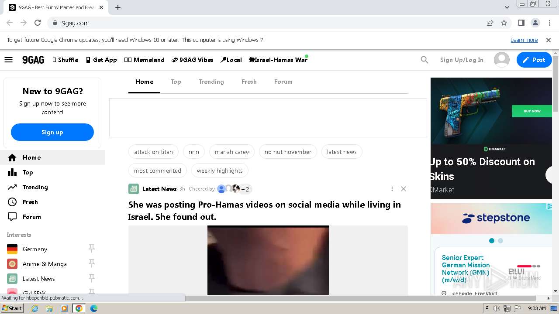Click the blue Post button
Viewport: 559px width, 314px height.
pos(534,60)
